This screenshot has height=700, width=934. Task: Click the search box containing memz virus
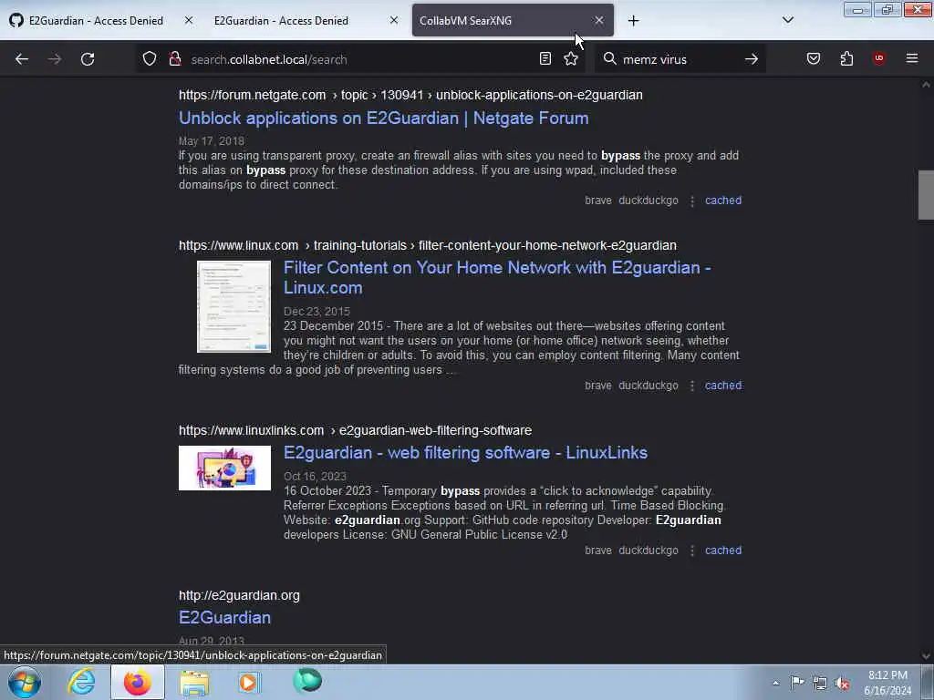coord(679,59)
